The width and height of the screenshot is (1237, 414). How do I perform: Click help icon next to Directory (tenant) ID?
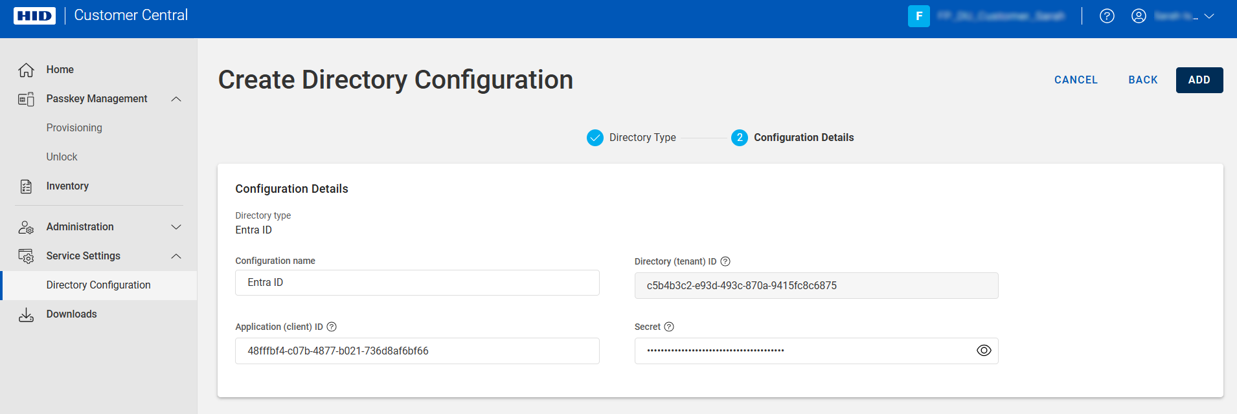725,261
